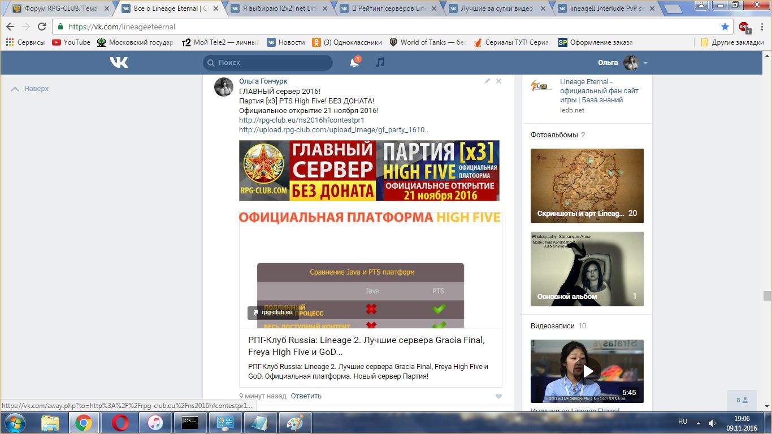Open the ГЛАВНЫЙ СЕРВЕР banner image

tap(369, 171)
